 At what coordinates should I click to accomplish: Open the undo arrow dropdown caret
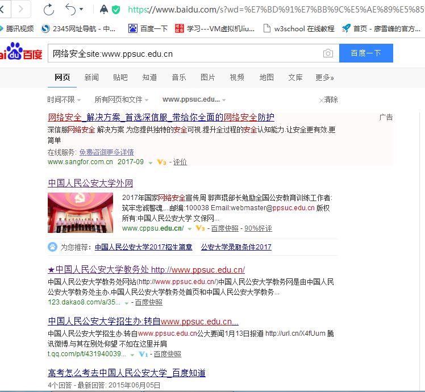[x=81, y=10]
